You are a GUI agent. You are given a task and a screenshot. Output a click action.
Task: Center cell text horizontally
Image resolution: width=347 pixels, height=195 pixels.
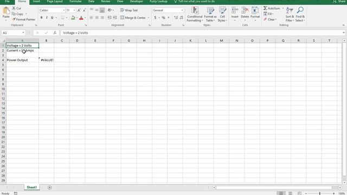click(x=97, y=17)
